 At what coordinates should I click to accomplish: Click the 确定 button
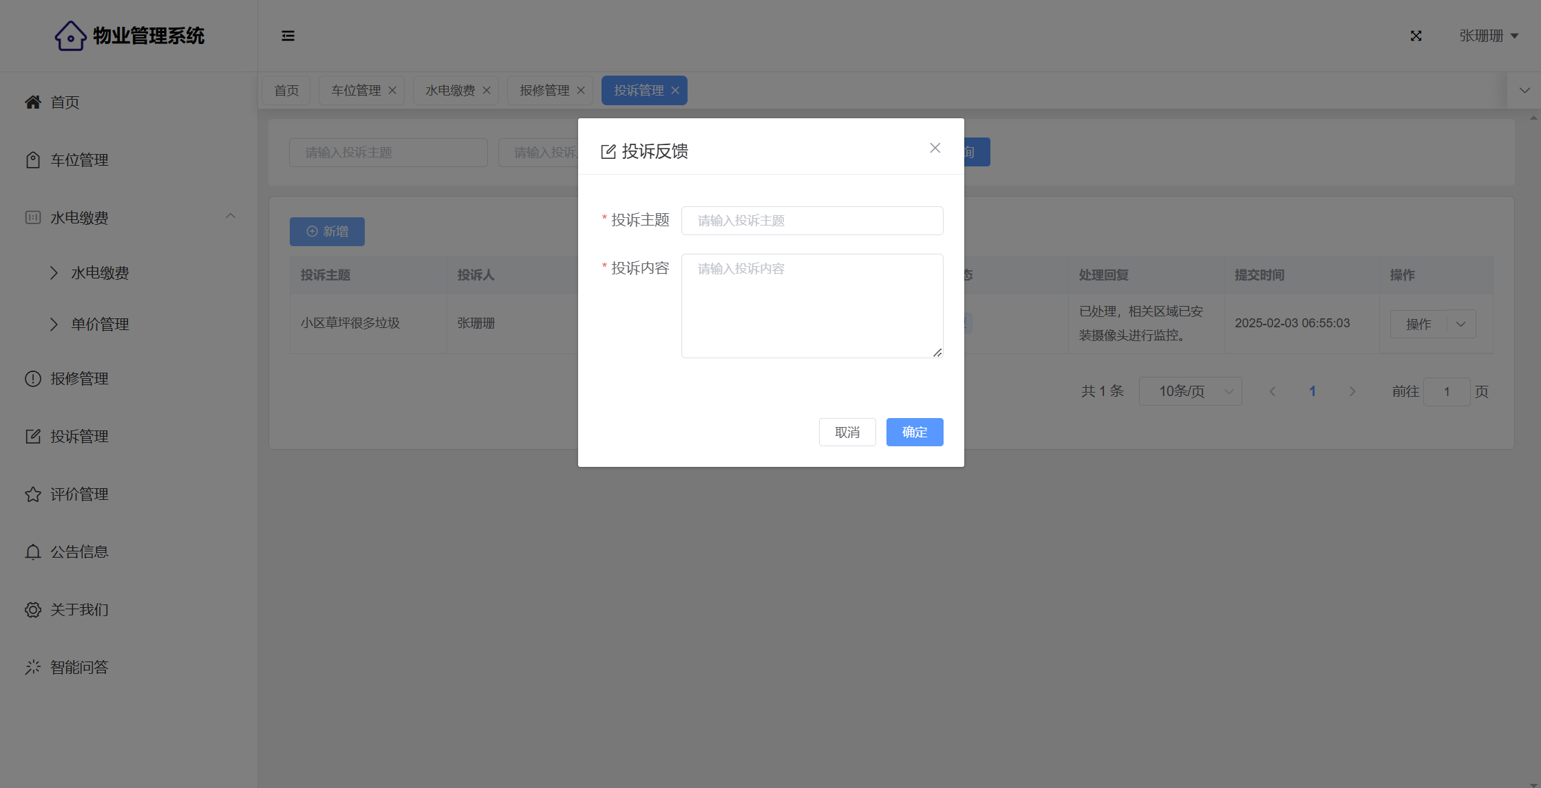pos(914,432)
